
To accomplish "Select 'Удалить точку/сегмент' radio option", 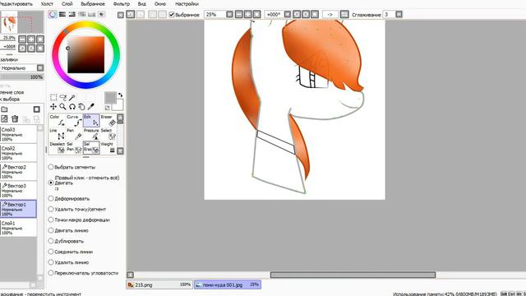I will (x=51, y=209).
